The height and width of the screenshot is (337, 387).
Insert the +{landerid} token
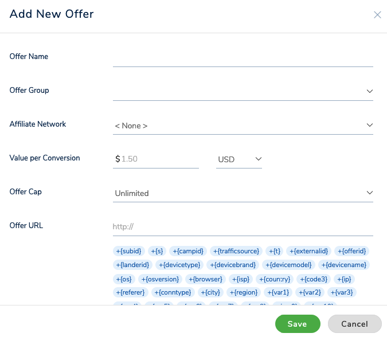tap(132, 265)
